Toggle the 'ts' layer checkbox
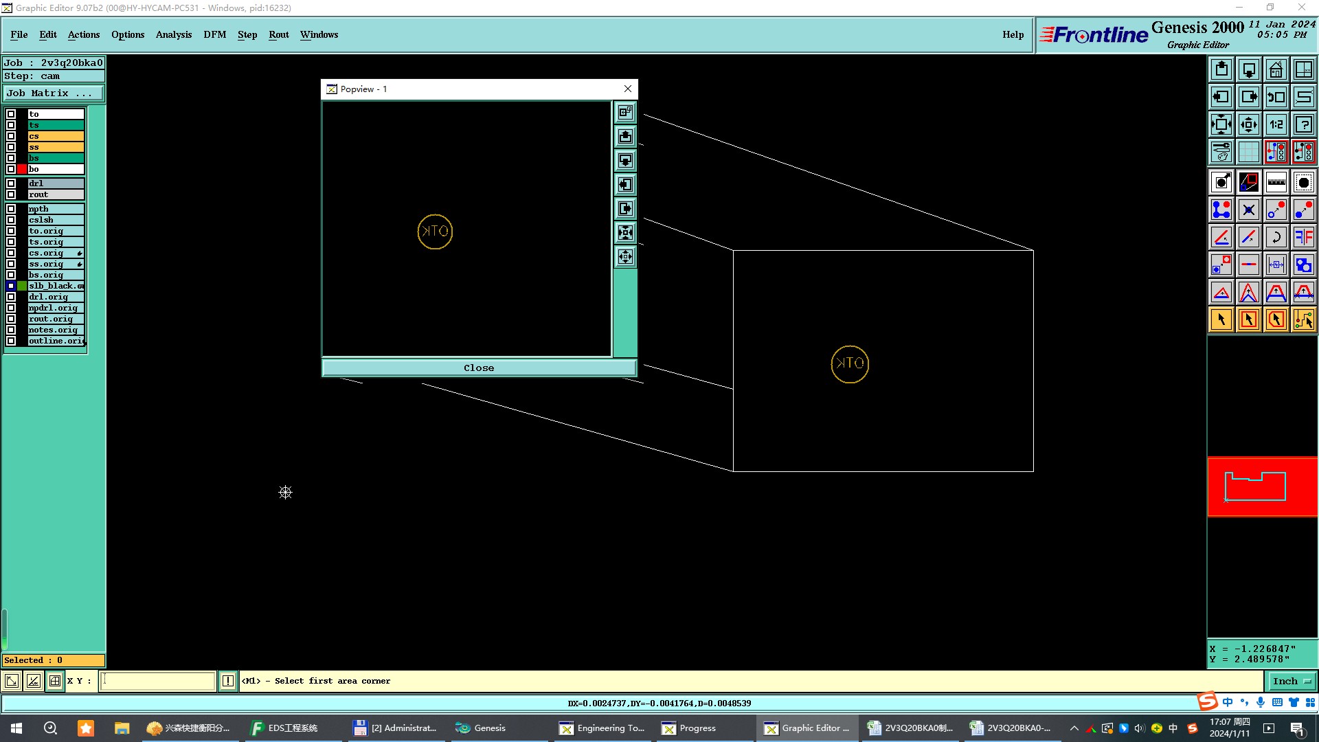The height and width of the screenshot is (742, 1319). tap(11, 125)
